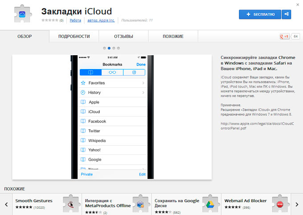Click the apple.com legal PDF URL
303x215 pixels.
257,126
